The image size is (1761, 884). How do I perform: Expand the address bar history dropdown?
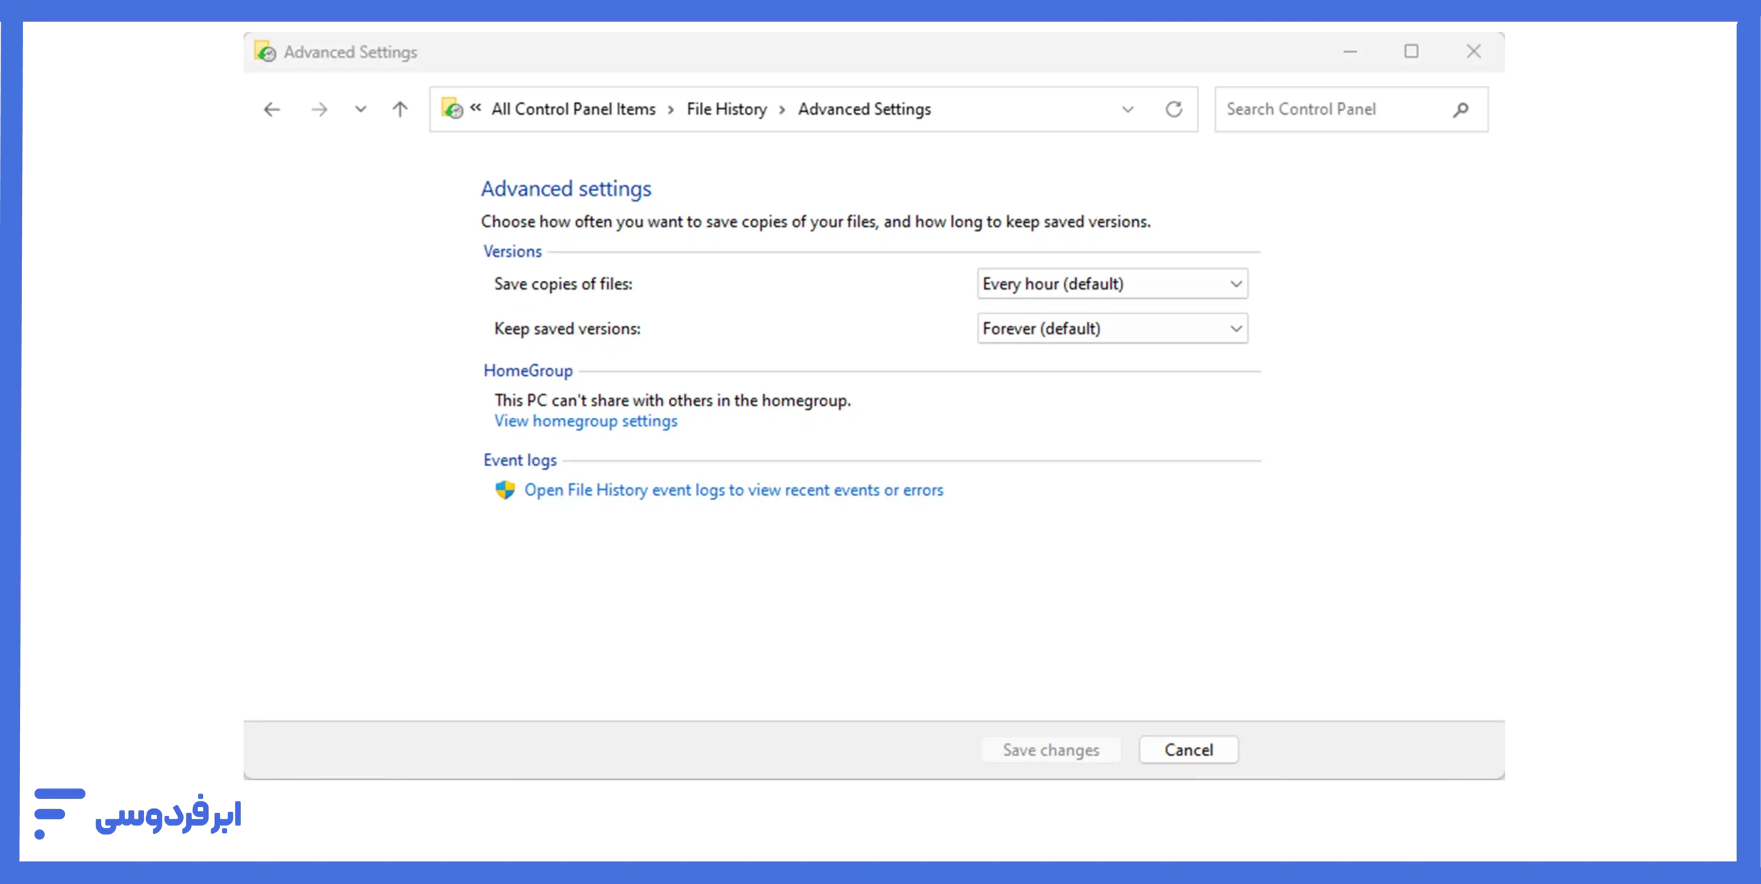(1127, 109)
